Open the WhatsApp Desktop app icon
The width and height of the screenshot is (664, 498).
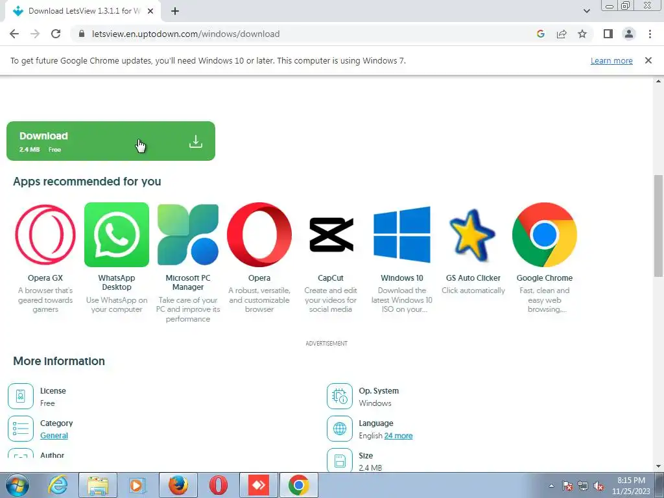coord(117,235)
